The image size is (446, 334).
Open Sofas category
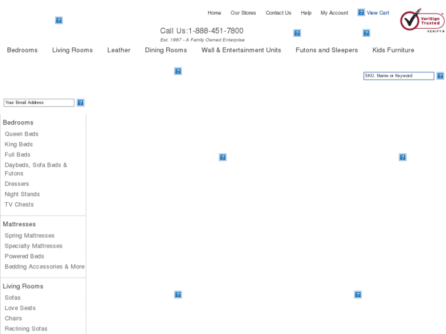12,298
